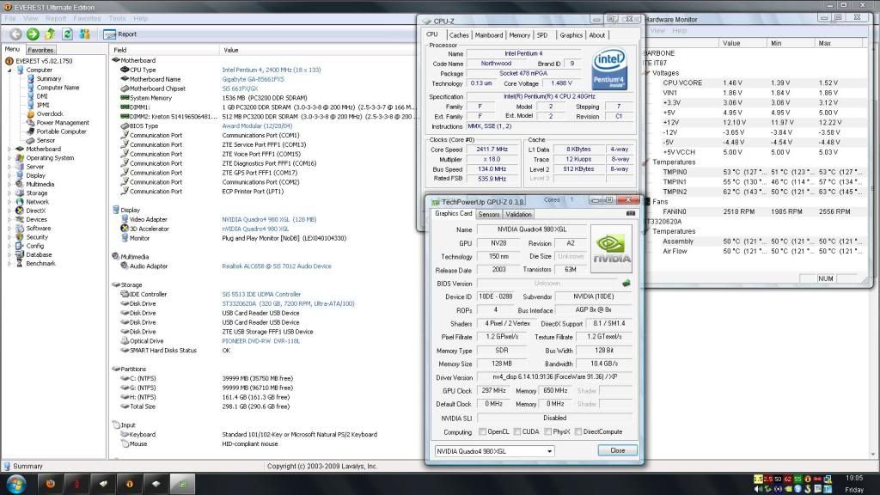880x495 pixels.
Task: Select the Network globe icon in the tree
Action: coord(20,202)
